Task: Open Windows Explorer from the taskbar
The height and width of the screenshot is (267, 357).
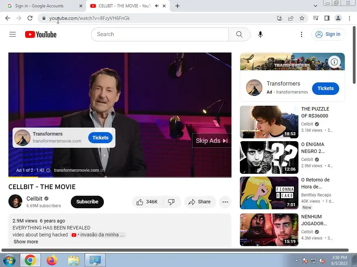Action: [x=74, y=260]
